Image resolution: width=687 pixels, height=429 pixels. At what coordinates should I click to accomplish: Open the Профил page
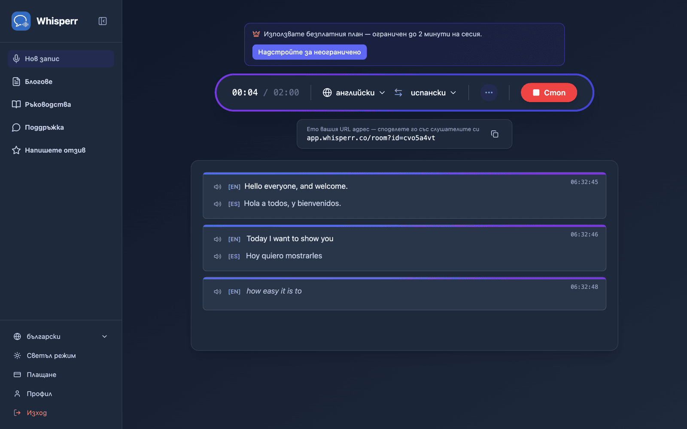(61, 394)
